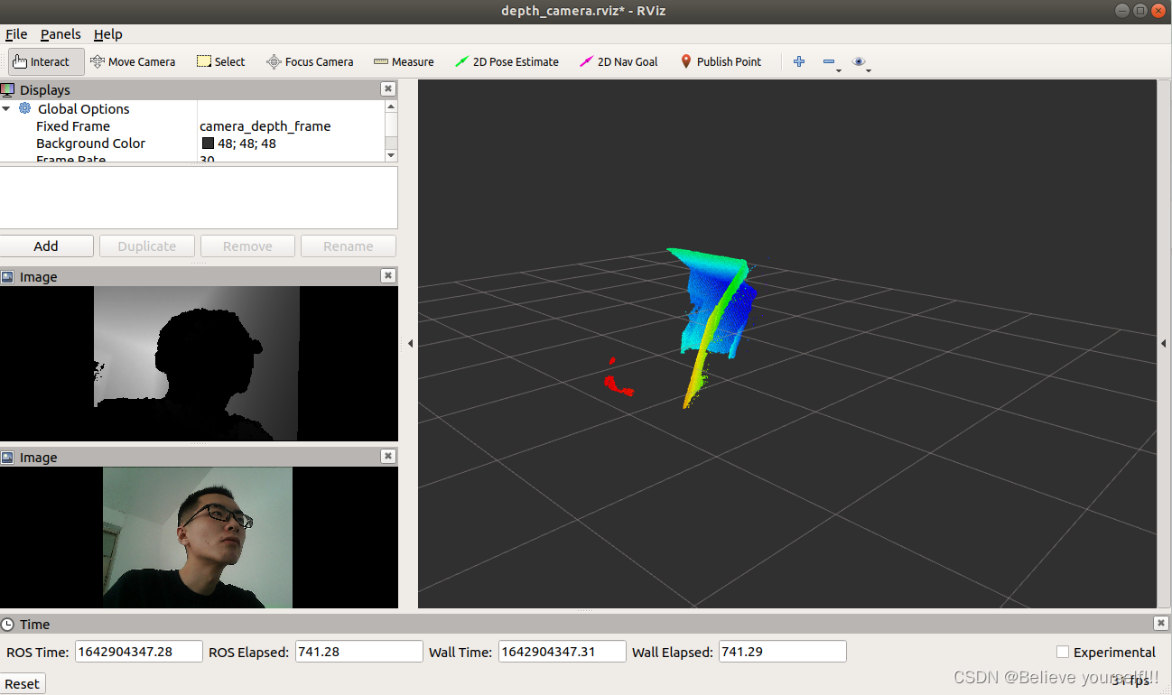Activate the Publish Point tool

coord(721,61)
